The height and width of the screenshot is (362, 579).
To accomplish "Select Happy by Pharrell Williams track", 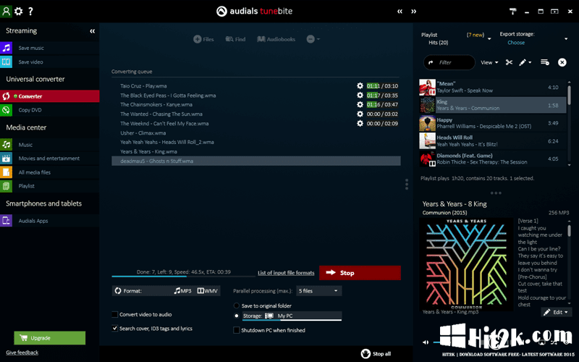I will click(x=492, y=123).
